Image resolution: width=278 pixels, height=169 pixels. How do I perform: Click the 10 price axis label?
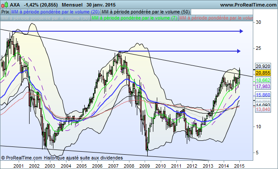point(258,127)
